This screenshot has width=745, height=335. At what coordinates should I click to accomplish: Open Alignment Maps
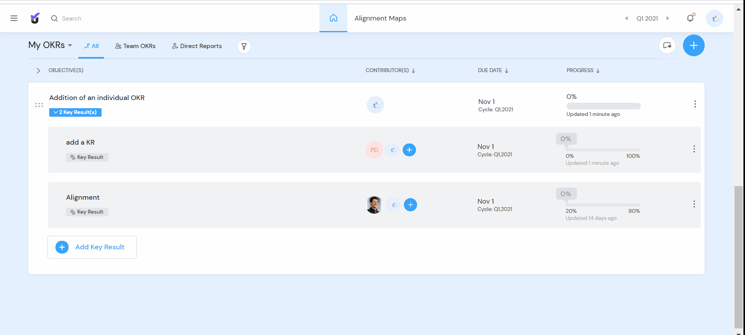pos(380,18)
